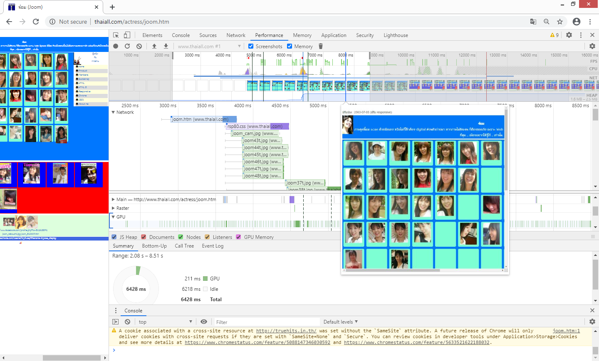This screenshot has height=361, width=599.
Task: Click the console Filter input field
Action: pyautogui.click(x=266, y=322)
